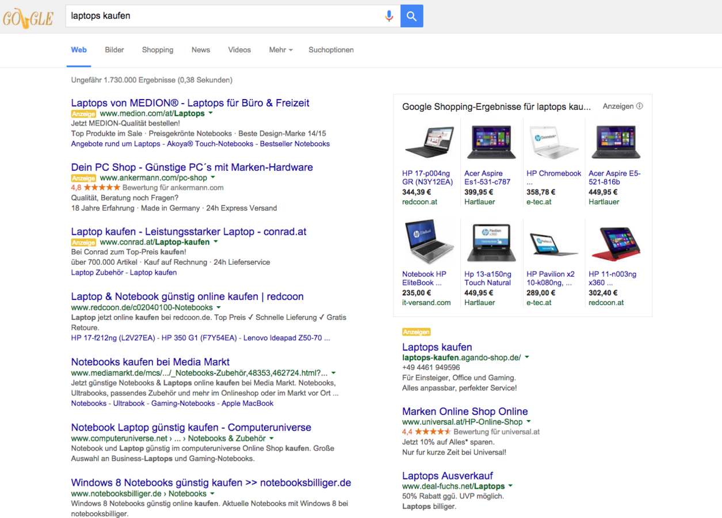The width and height of the screenshot is (722, 518).
Task: Switch to the Bilder tab
Action: click(x=114, y=50)
